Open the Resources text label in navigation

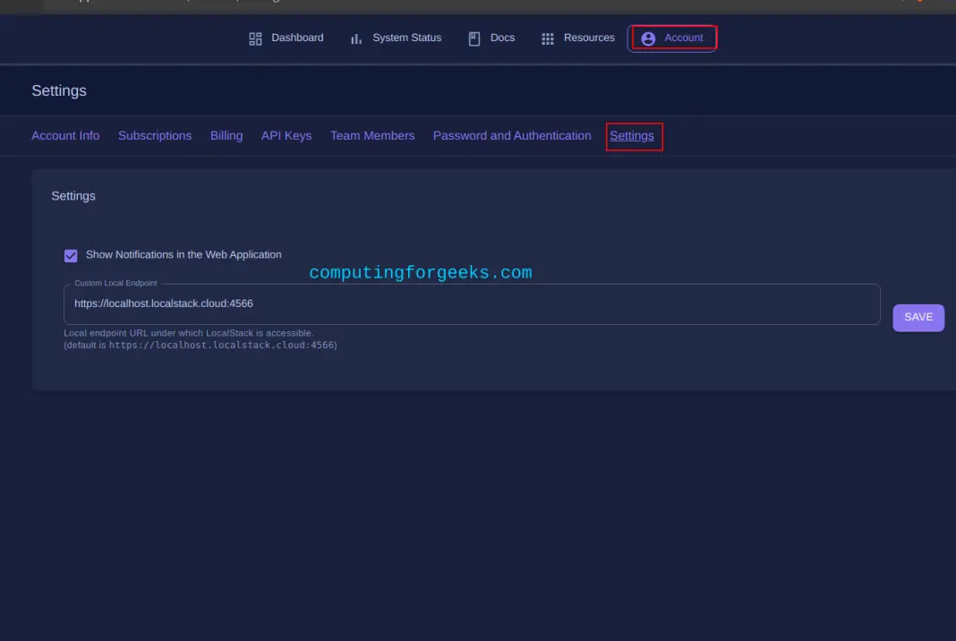click(589, 38)
